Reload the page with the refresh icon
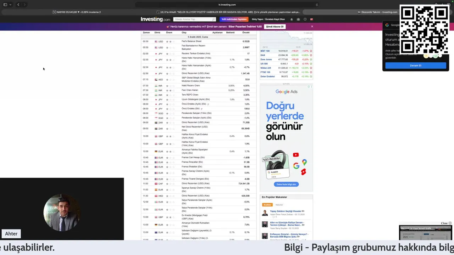 pyautogui.click(x=317, y=5)
